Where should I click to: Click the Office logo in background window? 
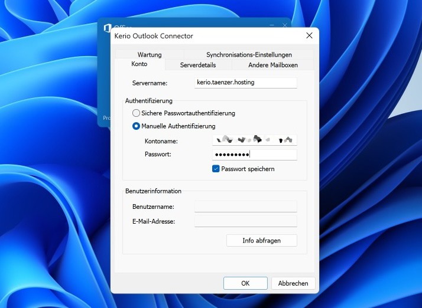pos(108,28)
